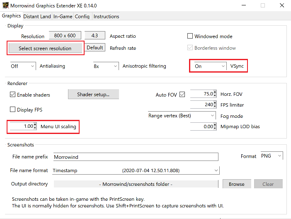Open the Shader setup dialog
The height and width of the screenshot is (219, 291).
point(93,95)
